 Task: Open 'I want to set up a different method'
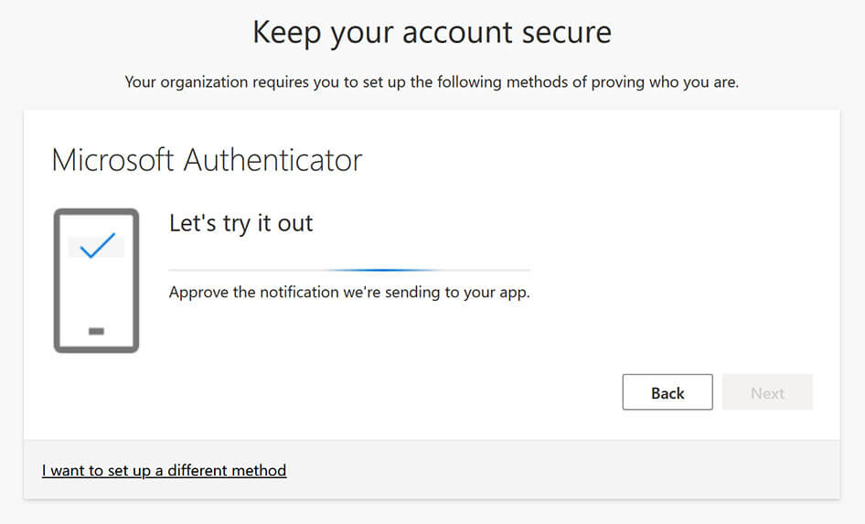164,470
